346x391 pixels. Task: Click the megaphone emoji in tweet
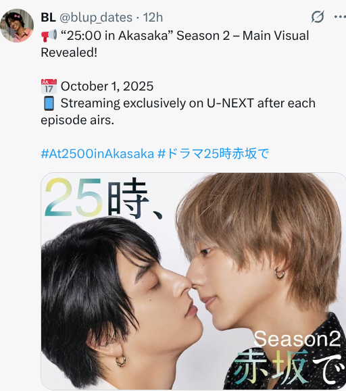click(x=49, y=35)
